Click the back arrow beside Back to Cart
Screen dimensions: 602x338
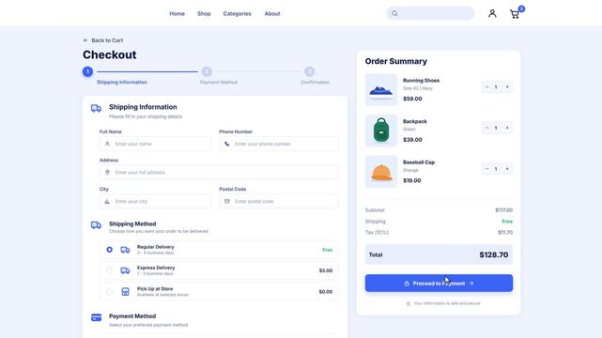(85, 40)
